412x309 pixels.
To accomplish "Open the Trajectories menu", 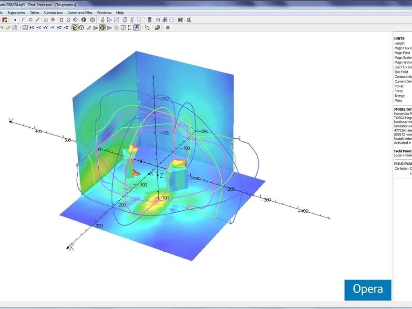I will pos(16,13).
